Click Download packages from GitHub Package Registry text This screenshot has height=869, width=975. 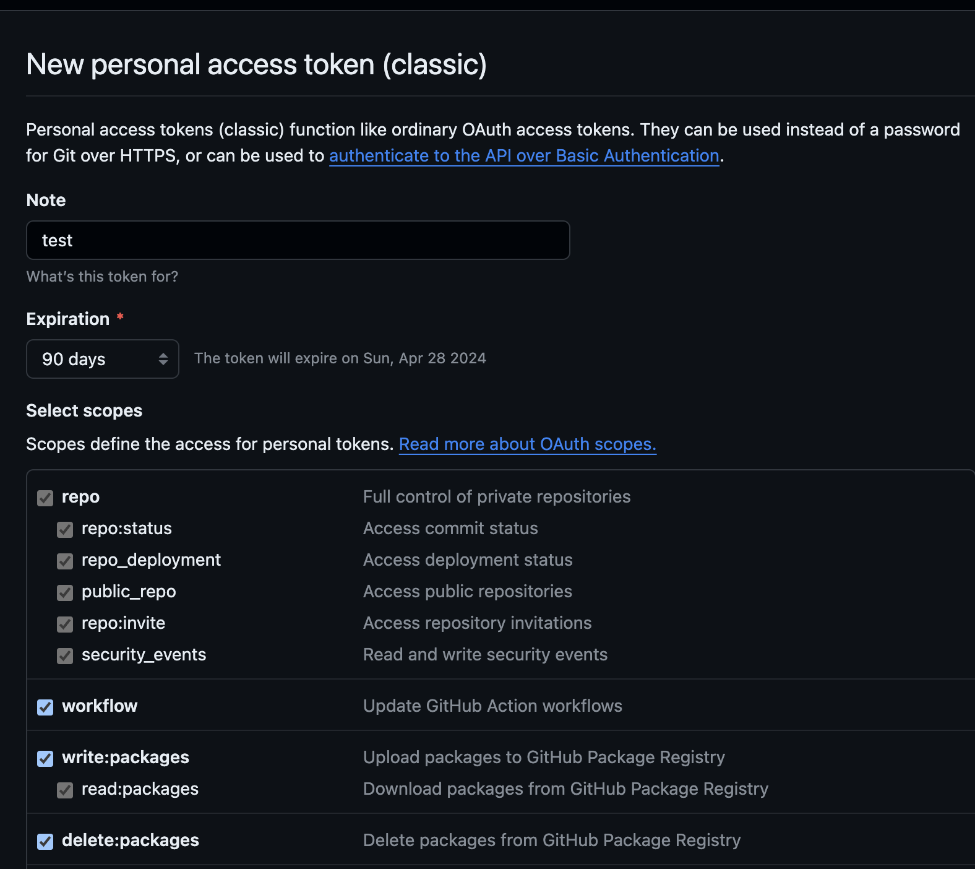pos(565,789)
